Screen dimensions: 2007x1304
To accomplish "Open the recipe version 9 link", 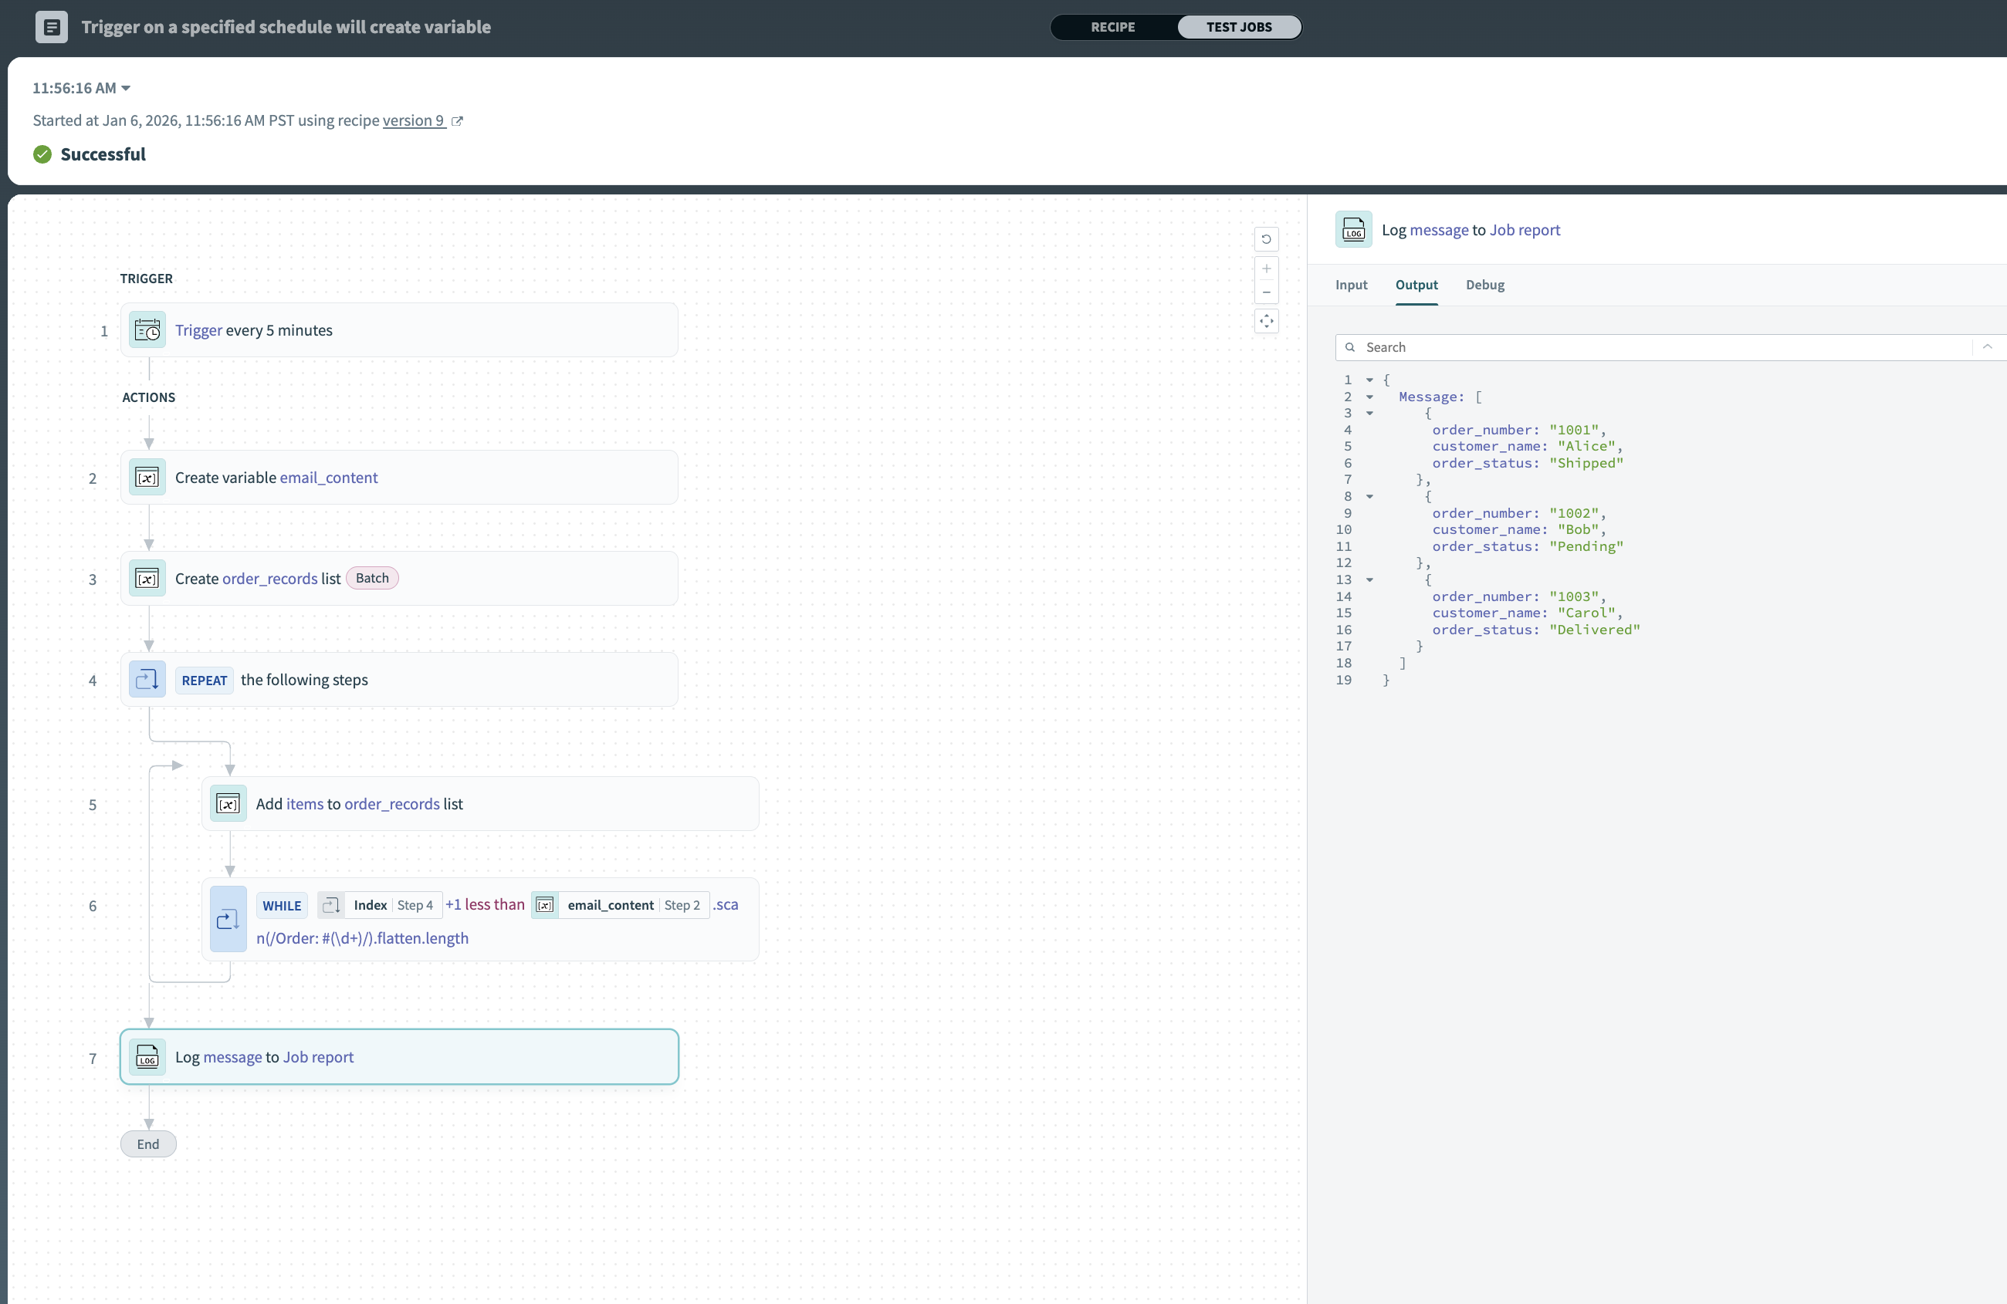I will (x=413, y=120).
